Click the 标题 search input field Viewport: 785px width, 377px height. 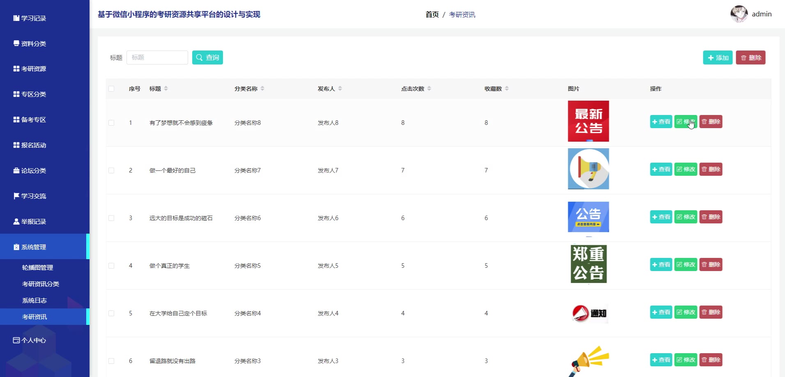[157, 57]
